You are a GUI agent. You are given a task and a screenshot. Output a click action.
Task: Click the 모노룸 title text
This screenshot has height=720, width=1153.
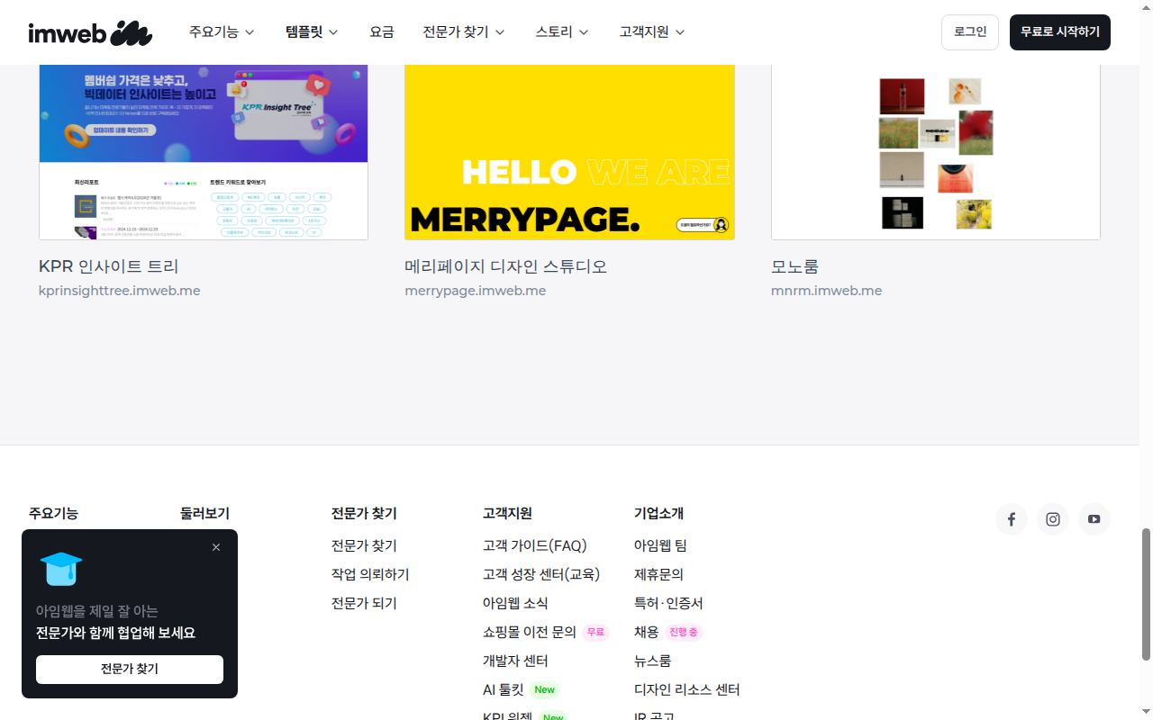click(x=794, y=266)
